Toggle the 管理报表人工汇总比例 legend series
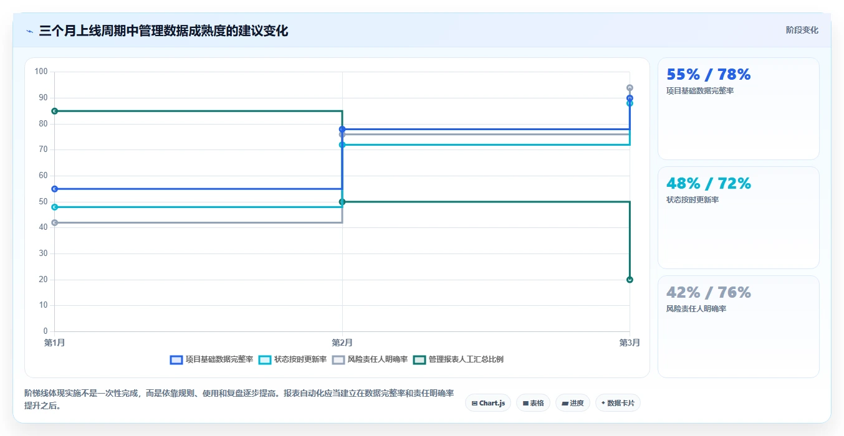The image size is (844, 436). pyautogui.click(x=458, y=359)
